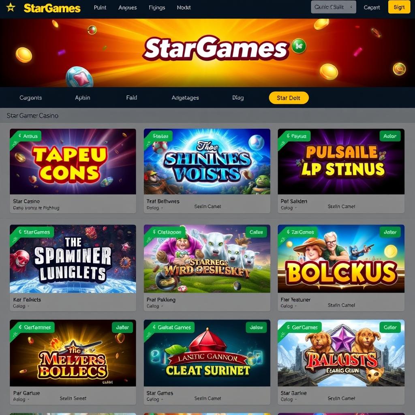This screenshot has height=415, width=415.
Task: Click the yellow Sigit button
Action: [399, 7]
